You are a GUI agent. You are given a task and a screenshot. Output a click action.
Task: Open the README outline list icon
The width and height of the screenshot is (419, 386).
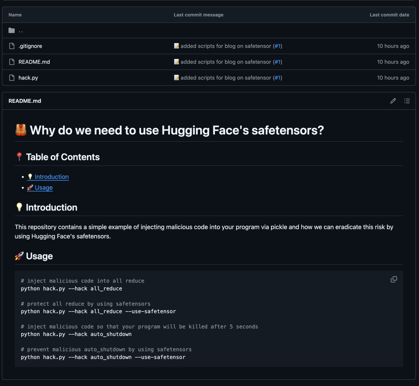(407, 101)
